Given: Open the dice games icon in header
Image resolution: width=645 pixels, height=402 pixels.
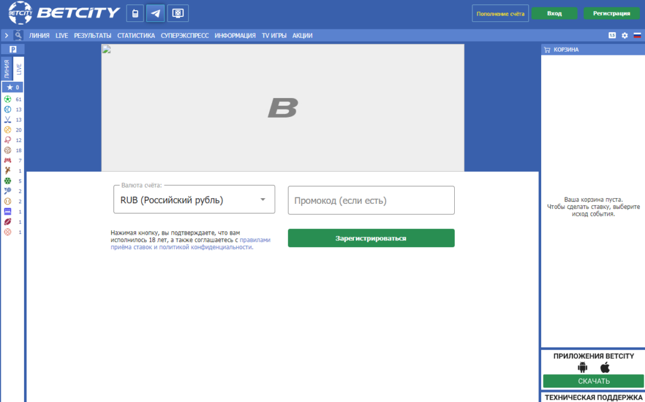Looking at the screenshot, I should click(x=178, y=14).
